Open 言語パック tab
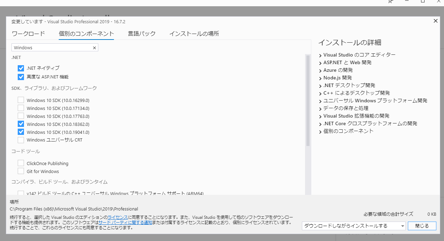The height and width of the screenshot is (241, 444). click(x=142, y=34)
